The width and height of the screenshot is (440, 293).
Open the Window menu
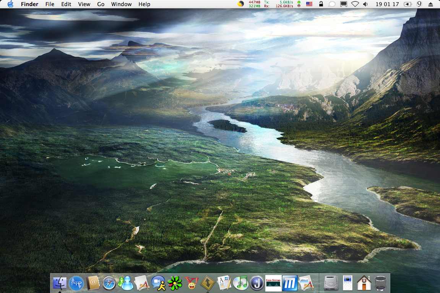(x=122, y=4)
